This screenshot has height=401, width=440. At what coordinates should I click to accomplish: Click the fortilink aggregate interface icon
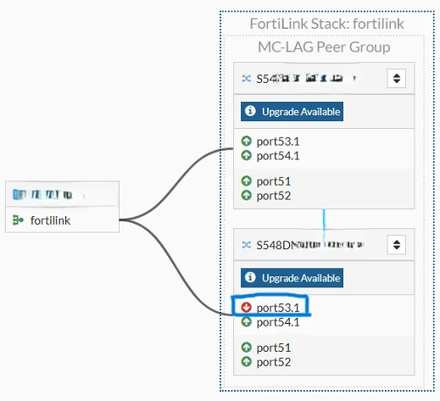point(18,220)
